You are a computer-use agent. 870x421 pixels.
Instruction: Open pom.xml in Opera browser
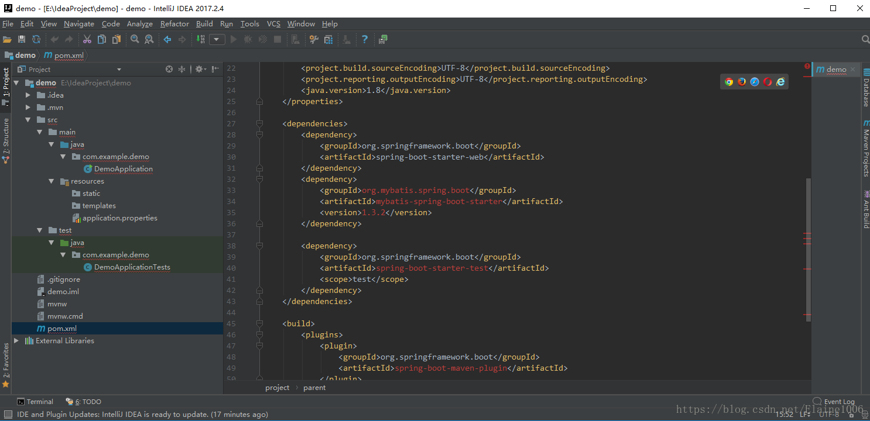(x=768, y=82)
